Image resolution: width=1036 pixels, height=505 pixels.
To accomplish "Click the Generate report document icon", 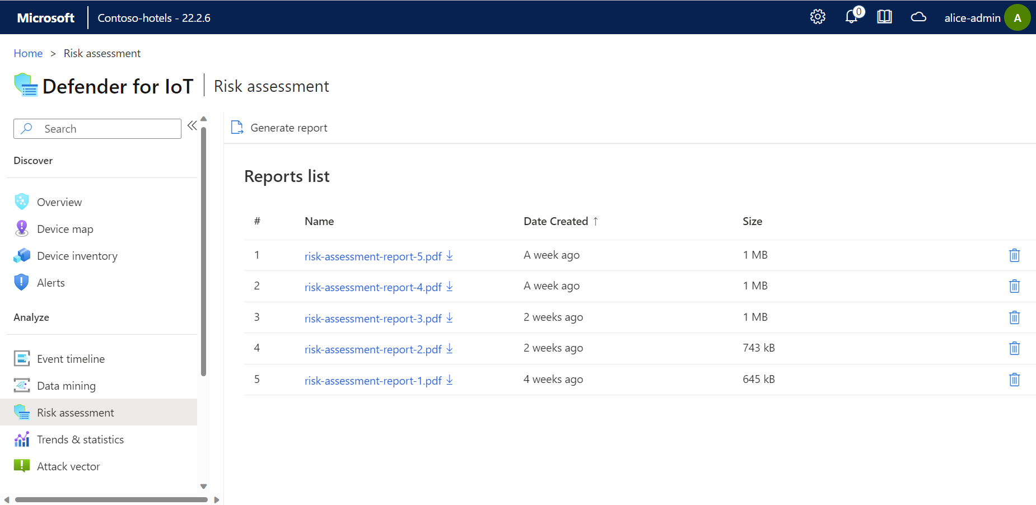I will click(x=237, y=128).
